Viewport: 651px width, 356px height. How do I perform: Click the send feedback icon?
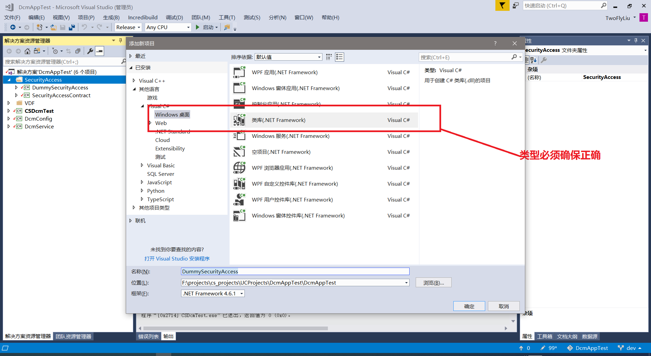click(x=516, y=5)
